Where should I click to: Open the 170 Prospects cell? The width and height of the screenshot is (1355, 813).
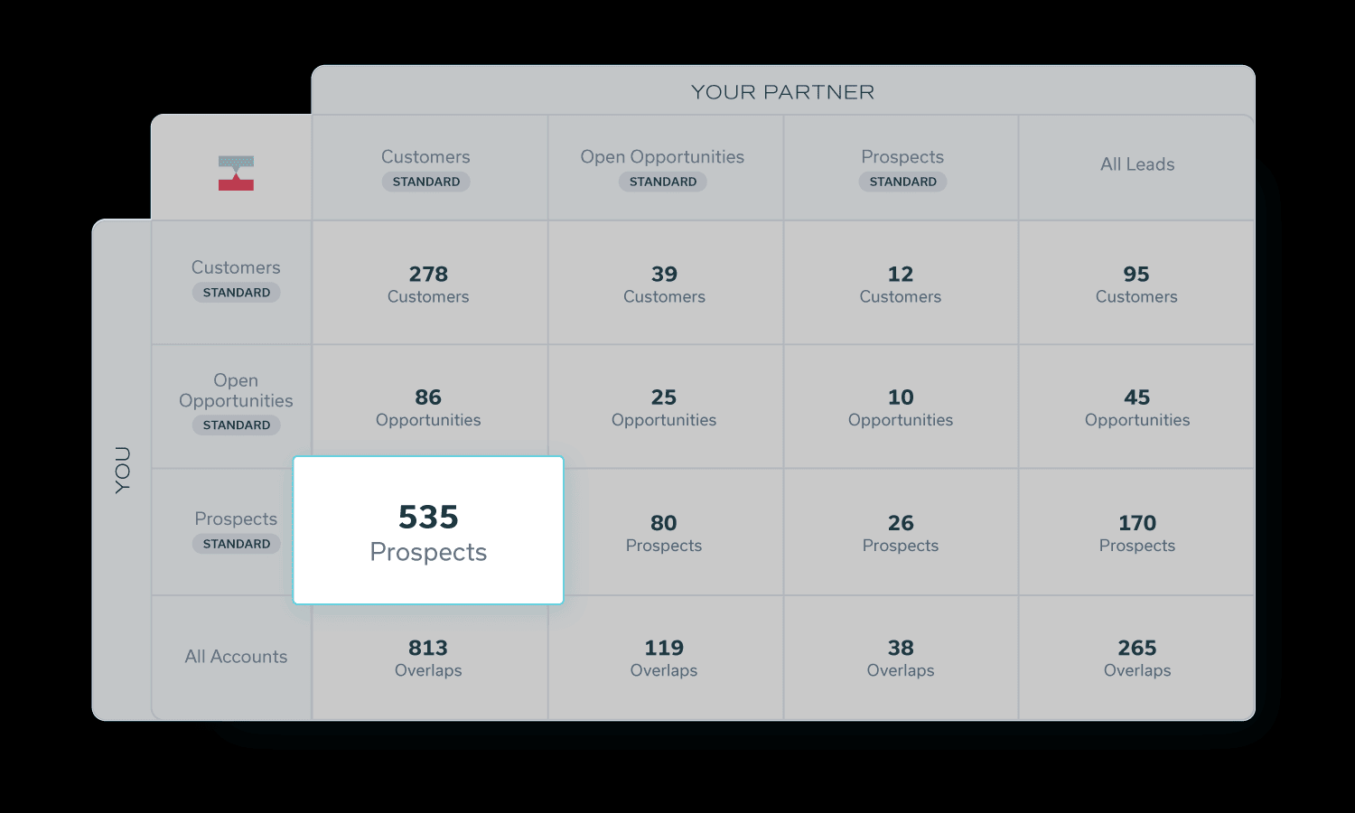(x=1136, y=533)
